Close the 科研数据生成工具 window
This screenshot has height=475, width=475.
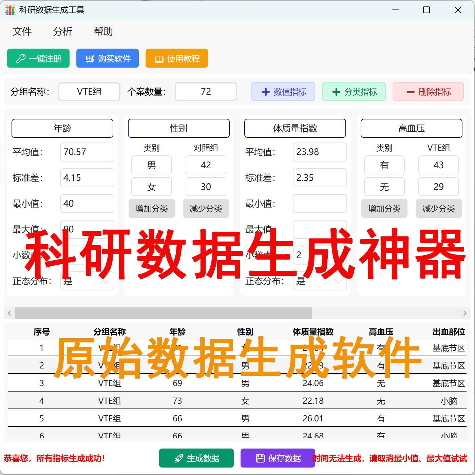pyautogui.click(x=458, y=10)
